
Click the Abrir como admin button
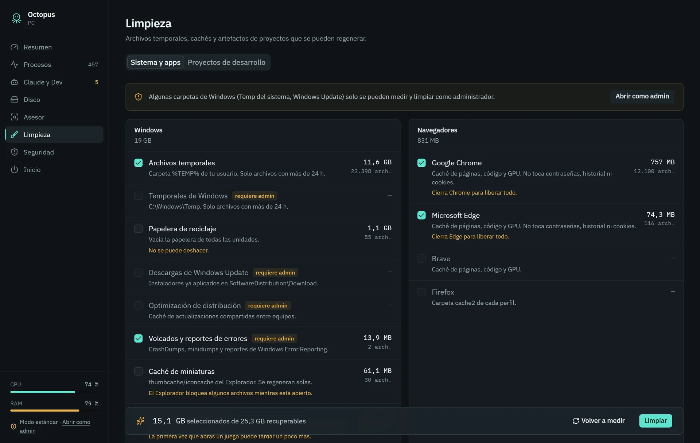[x=642, y=96]
